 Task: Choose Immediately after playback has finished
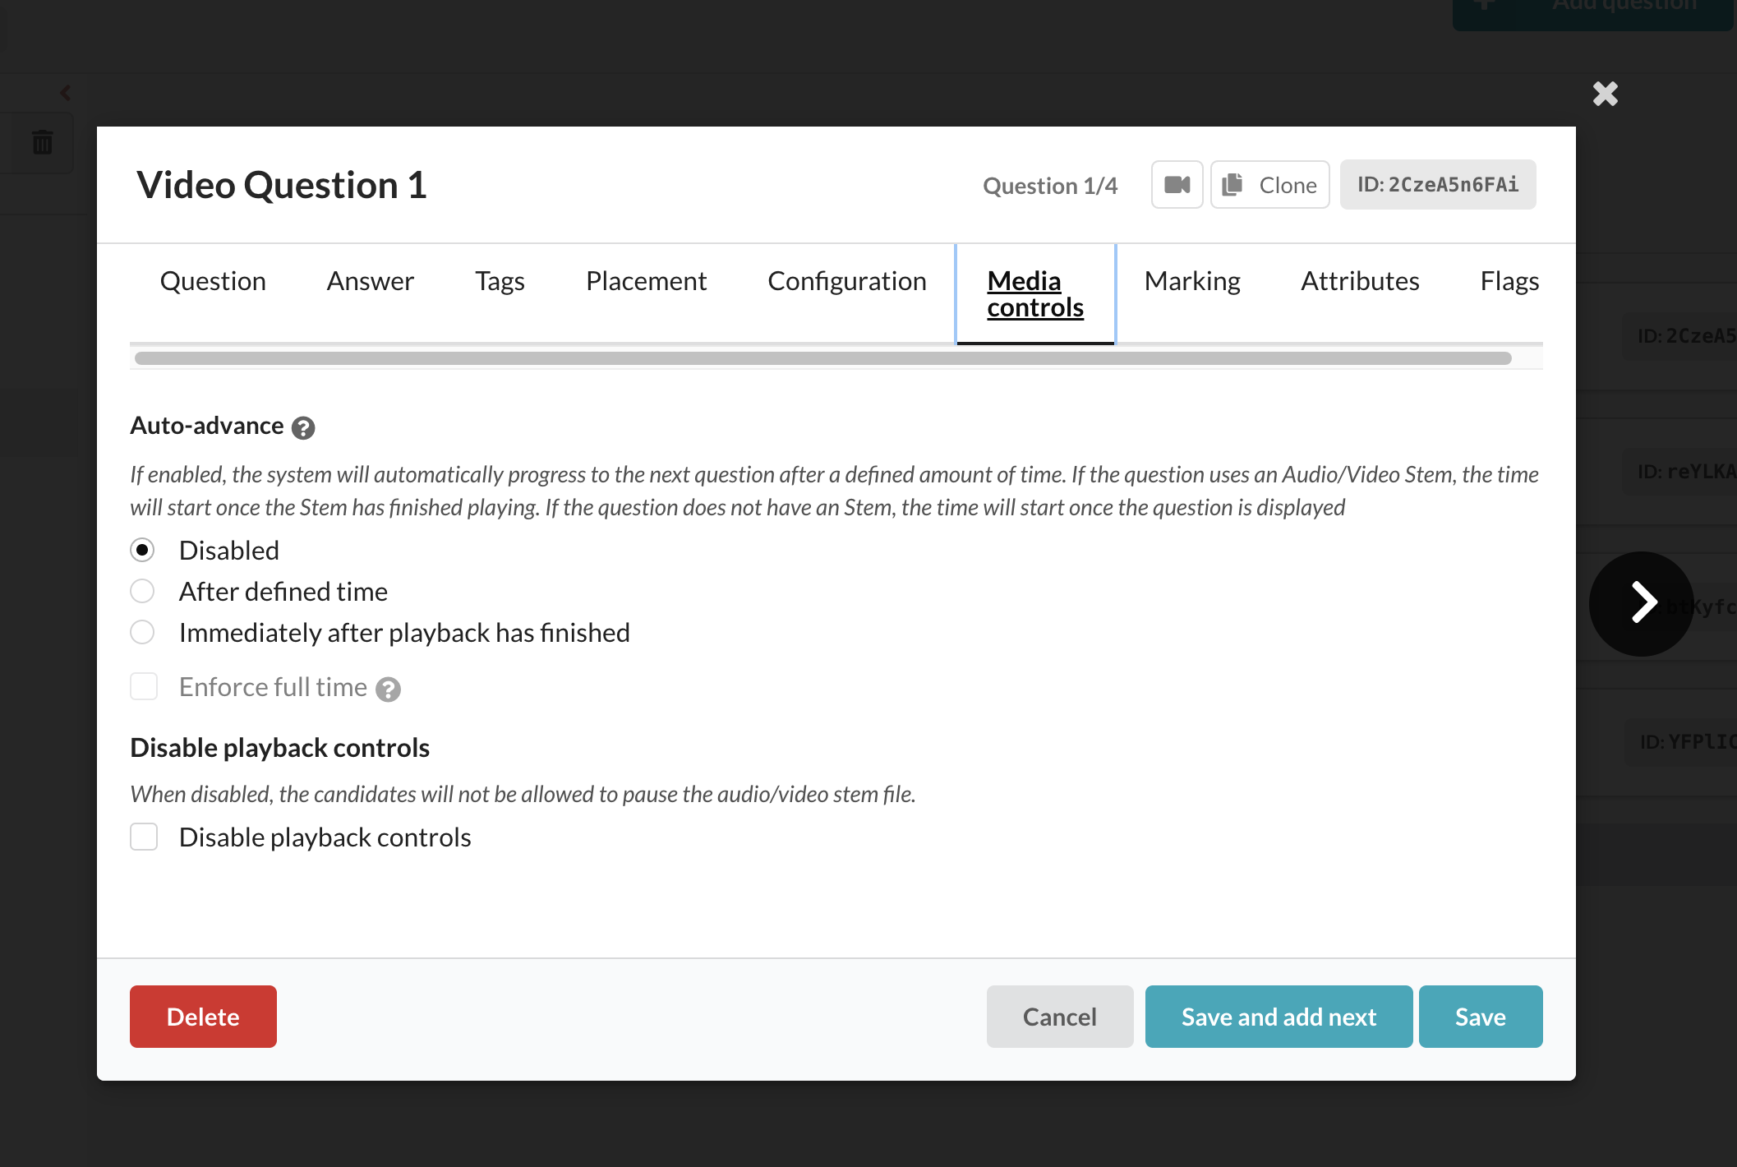(142, 632)
